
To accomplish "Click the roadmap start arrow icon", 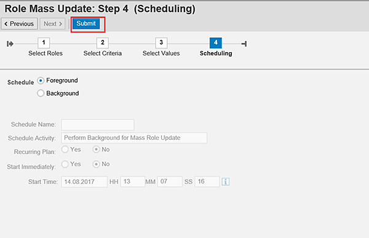I will point(10,44).
